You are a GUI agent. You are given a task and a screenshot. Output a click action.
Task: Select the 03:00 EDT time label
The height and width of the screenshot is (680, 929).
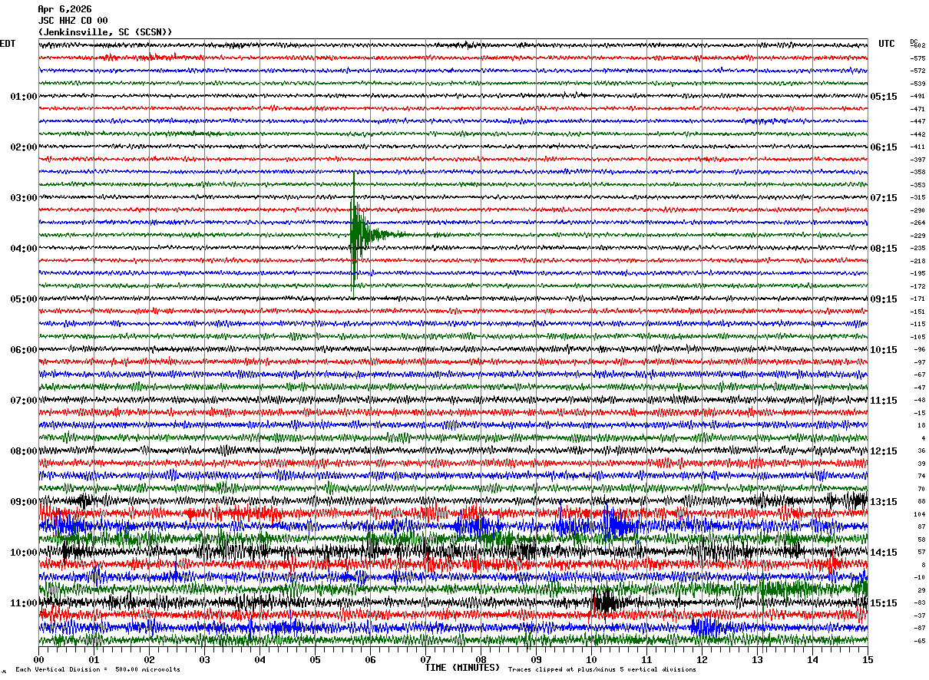coord(23,198)
